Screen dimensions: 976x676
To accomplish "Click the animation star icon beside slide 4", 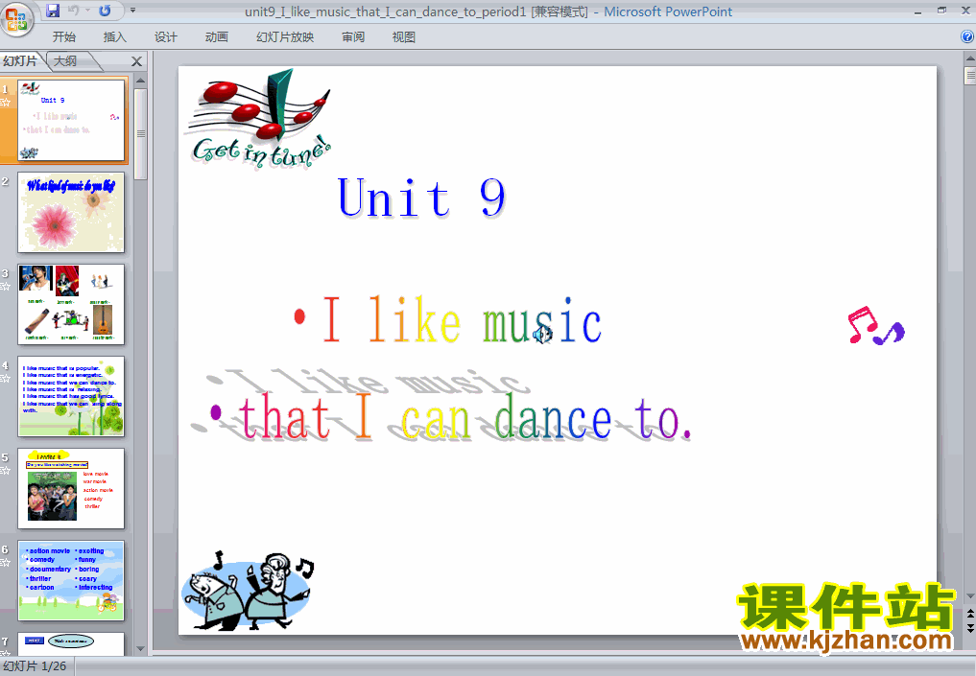I will (6, 379).
